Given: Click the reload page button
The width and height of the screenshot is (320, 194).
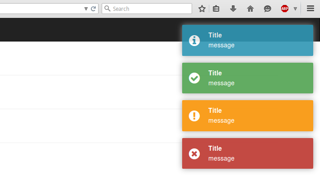Looking at the screenshot, I should [x=94, y=9].
